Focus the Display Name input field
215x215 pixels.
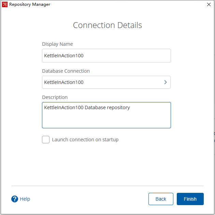[106, 56]
